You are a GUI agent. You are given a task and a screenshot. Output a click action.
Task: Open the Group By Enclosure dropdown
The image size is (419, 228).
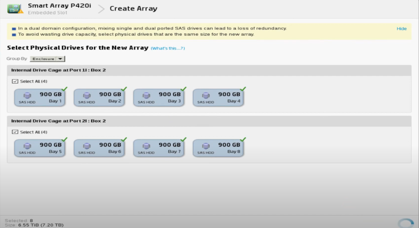47,59
